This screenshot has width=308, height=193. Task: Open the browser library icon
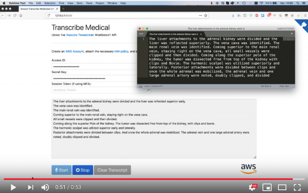pyautogui.click(x=239, y=16)
